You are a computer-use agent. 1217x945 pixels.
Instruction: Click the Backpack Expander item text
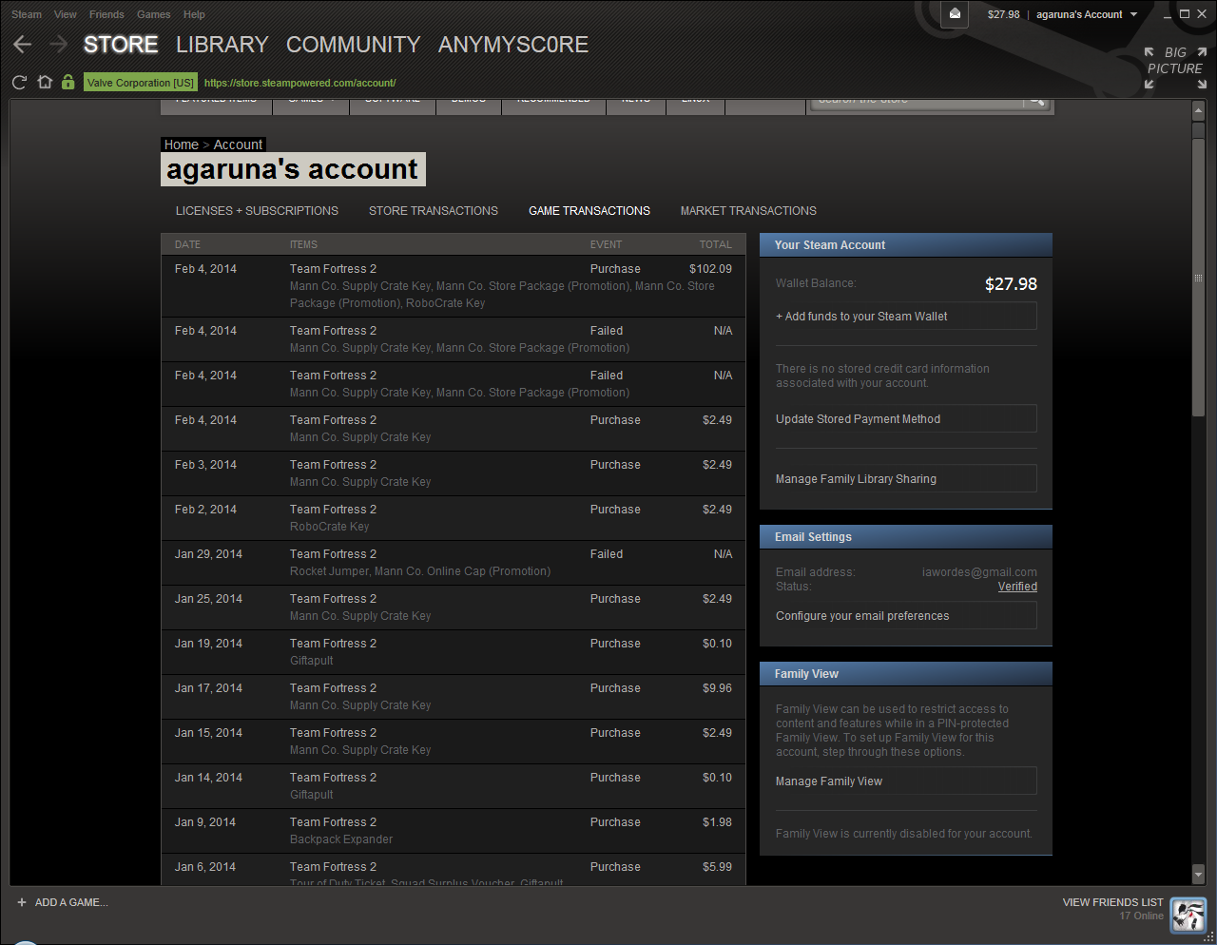[341, 839]
